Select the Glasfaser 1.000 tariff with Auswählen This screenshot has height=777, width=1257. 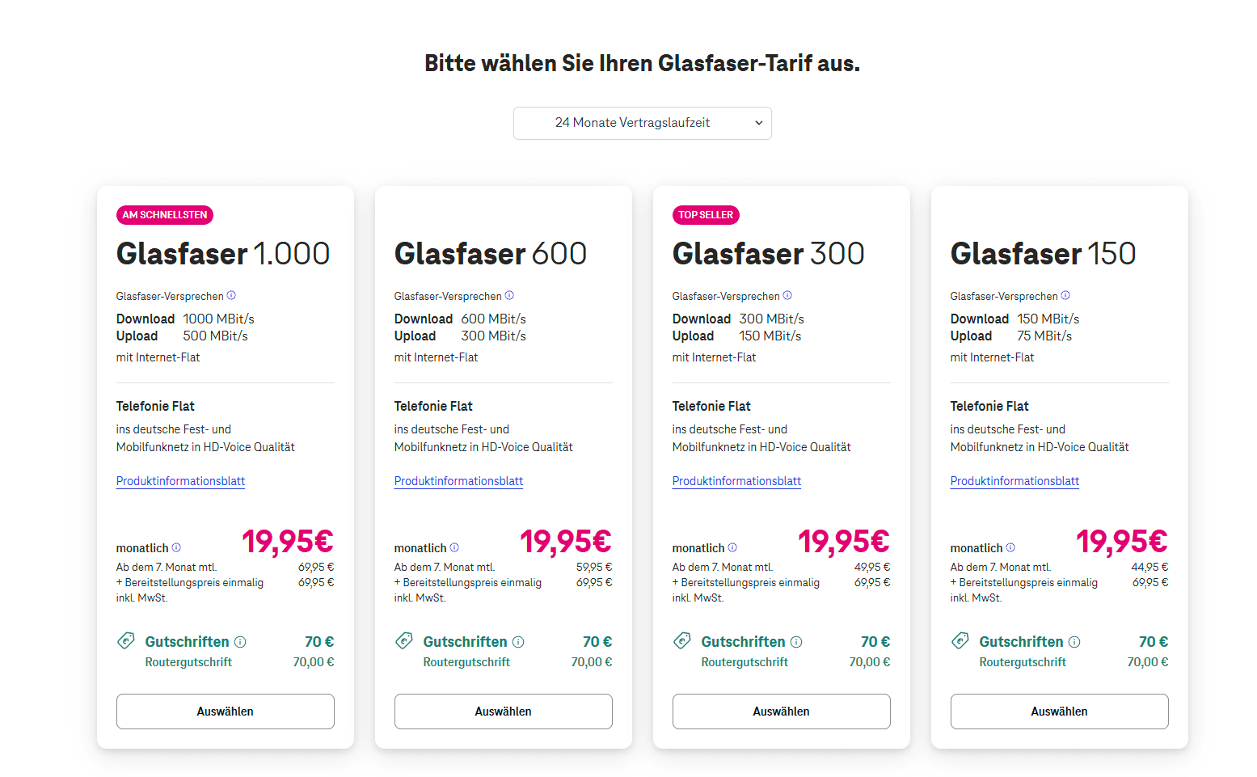click(226, 712)
